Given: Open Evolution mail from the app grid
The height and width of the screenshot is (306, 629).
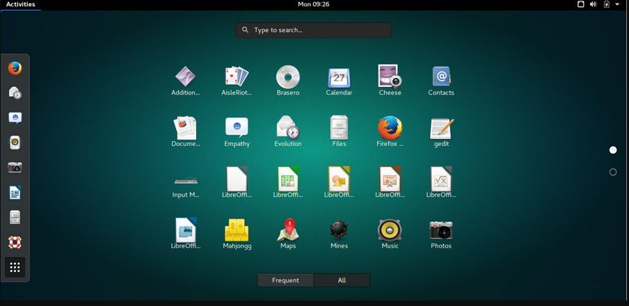Looking at the screenshot, I should [288, 131].
